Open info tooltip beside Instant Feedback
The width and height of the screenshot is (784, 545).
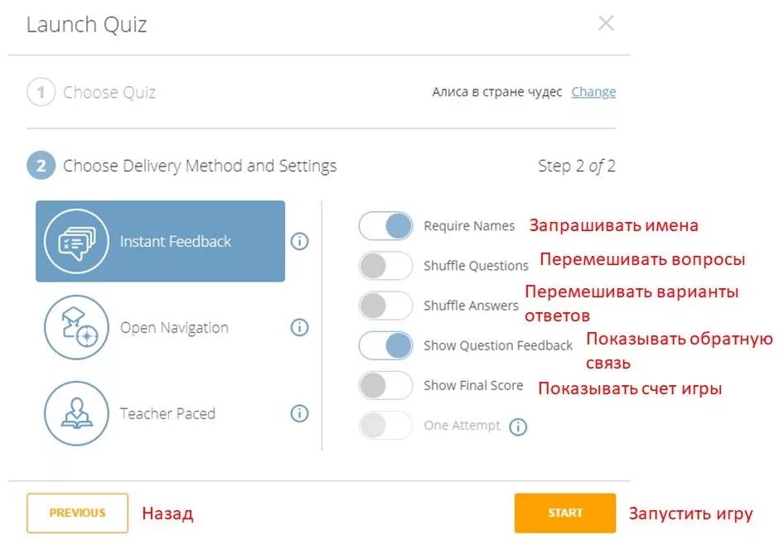tap(300, 241)
